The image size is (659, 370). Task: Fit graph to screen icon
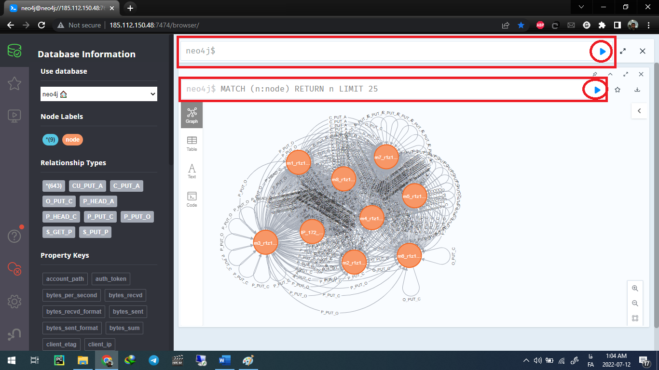pyautogui.click(x=635, y=318)
